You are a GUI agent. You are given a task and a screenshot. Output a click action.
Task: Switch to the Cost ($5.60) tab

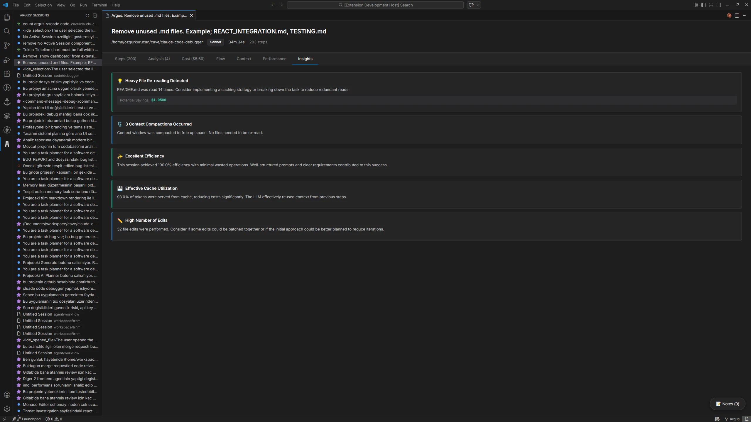[x=193, y=59]
